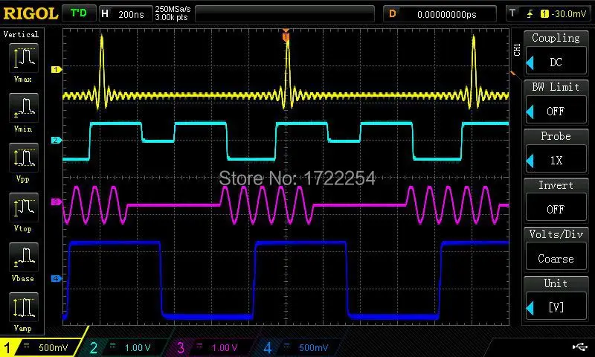
Task: Click the H horizontal label
Action: [x=105, y=13]
